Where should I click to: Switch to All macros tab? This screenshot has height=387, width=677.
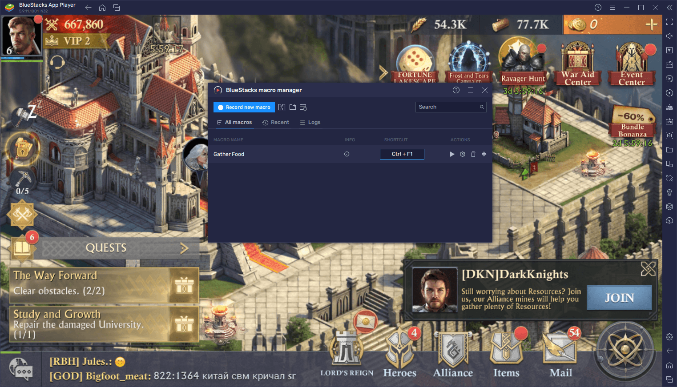pyautogui.click(x=234, y=122)
